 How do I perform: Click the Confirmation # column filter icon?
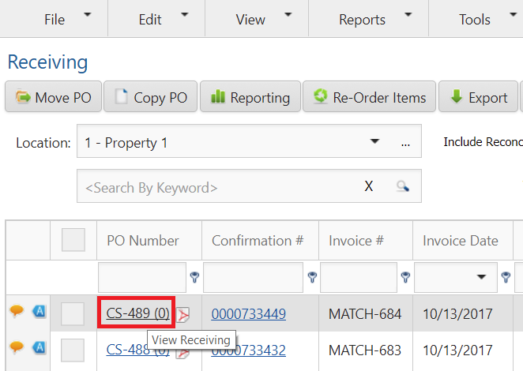[310, 277]
